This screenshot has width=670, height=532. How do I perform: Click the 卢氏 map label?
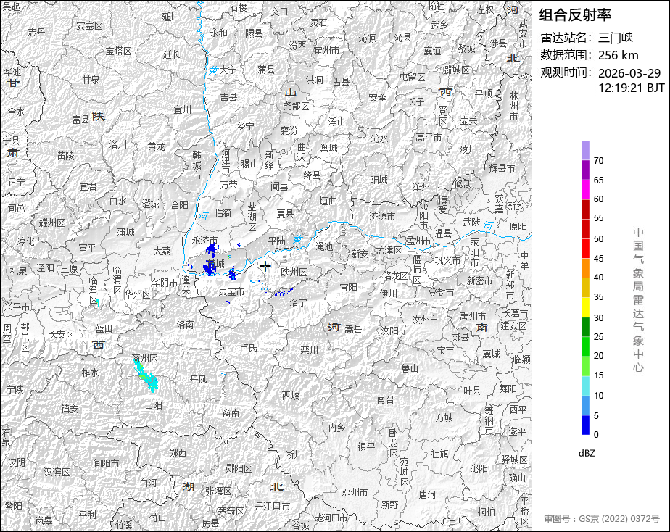248,348
